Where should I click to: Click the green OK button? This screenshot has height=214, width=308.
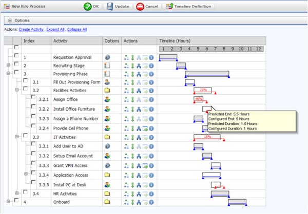91,7
